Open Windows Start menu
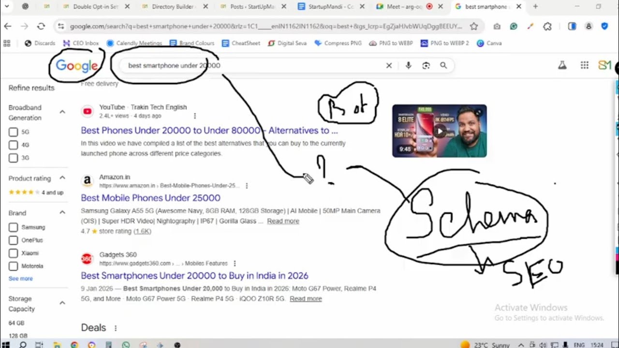The width and height of the screenshot is (619, 348). (6, 345)
